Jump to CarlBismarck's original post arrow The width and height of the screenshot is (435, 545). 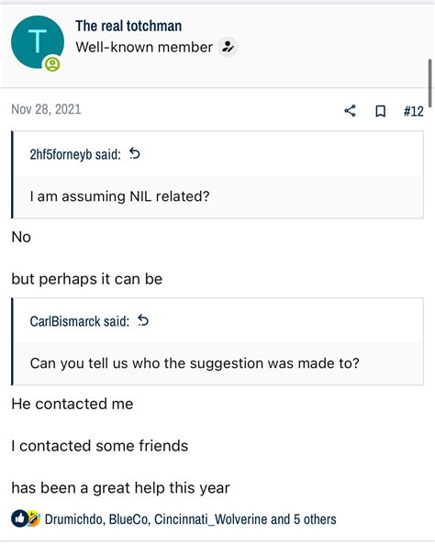coord(143,320)
